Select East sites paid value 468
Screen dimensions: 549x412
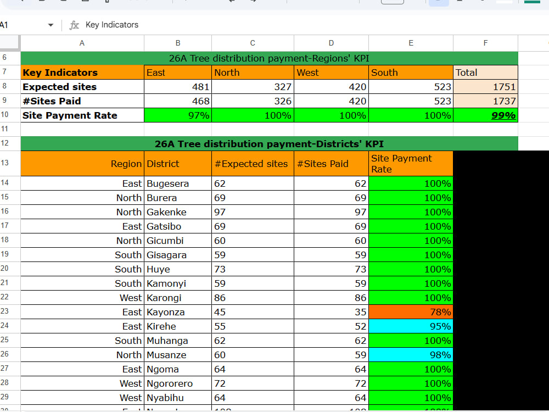click(x=178, y=101)
